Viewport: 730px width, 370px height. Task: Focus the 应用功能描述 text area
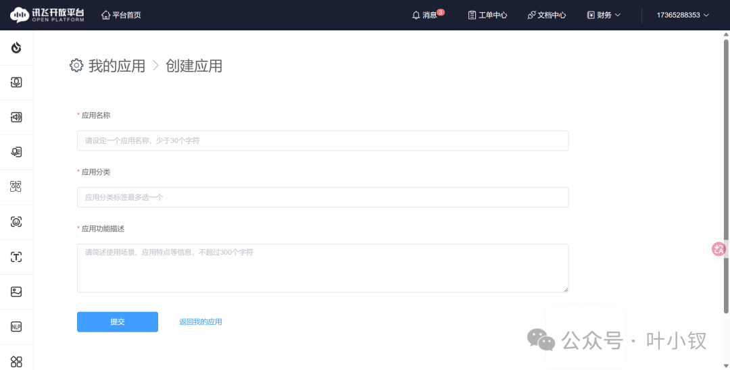click(x=322, y=268)
